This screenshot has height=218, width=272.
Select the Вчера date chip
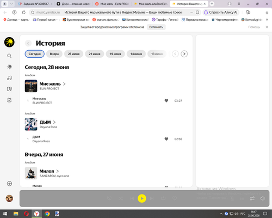[54, 54]
